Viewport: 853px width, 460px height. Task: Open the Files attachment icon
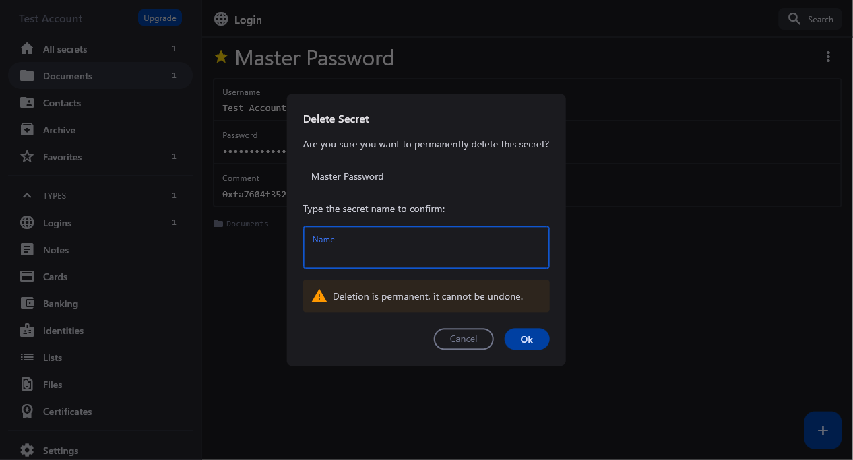(27, 385)
